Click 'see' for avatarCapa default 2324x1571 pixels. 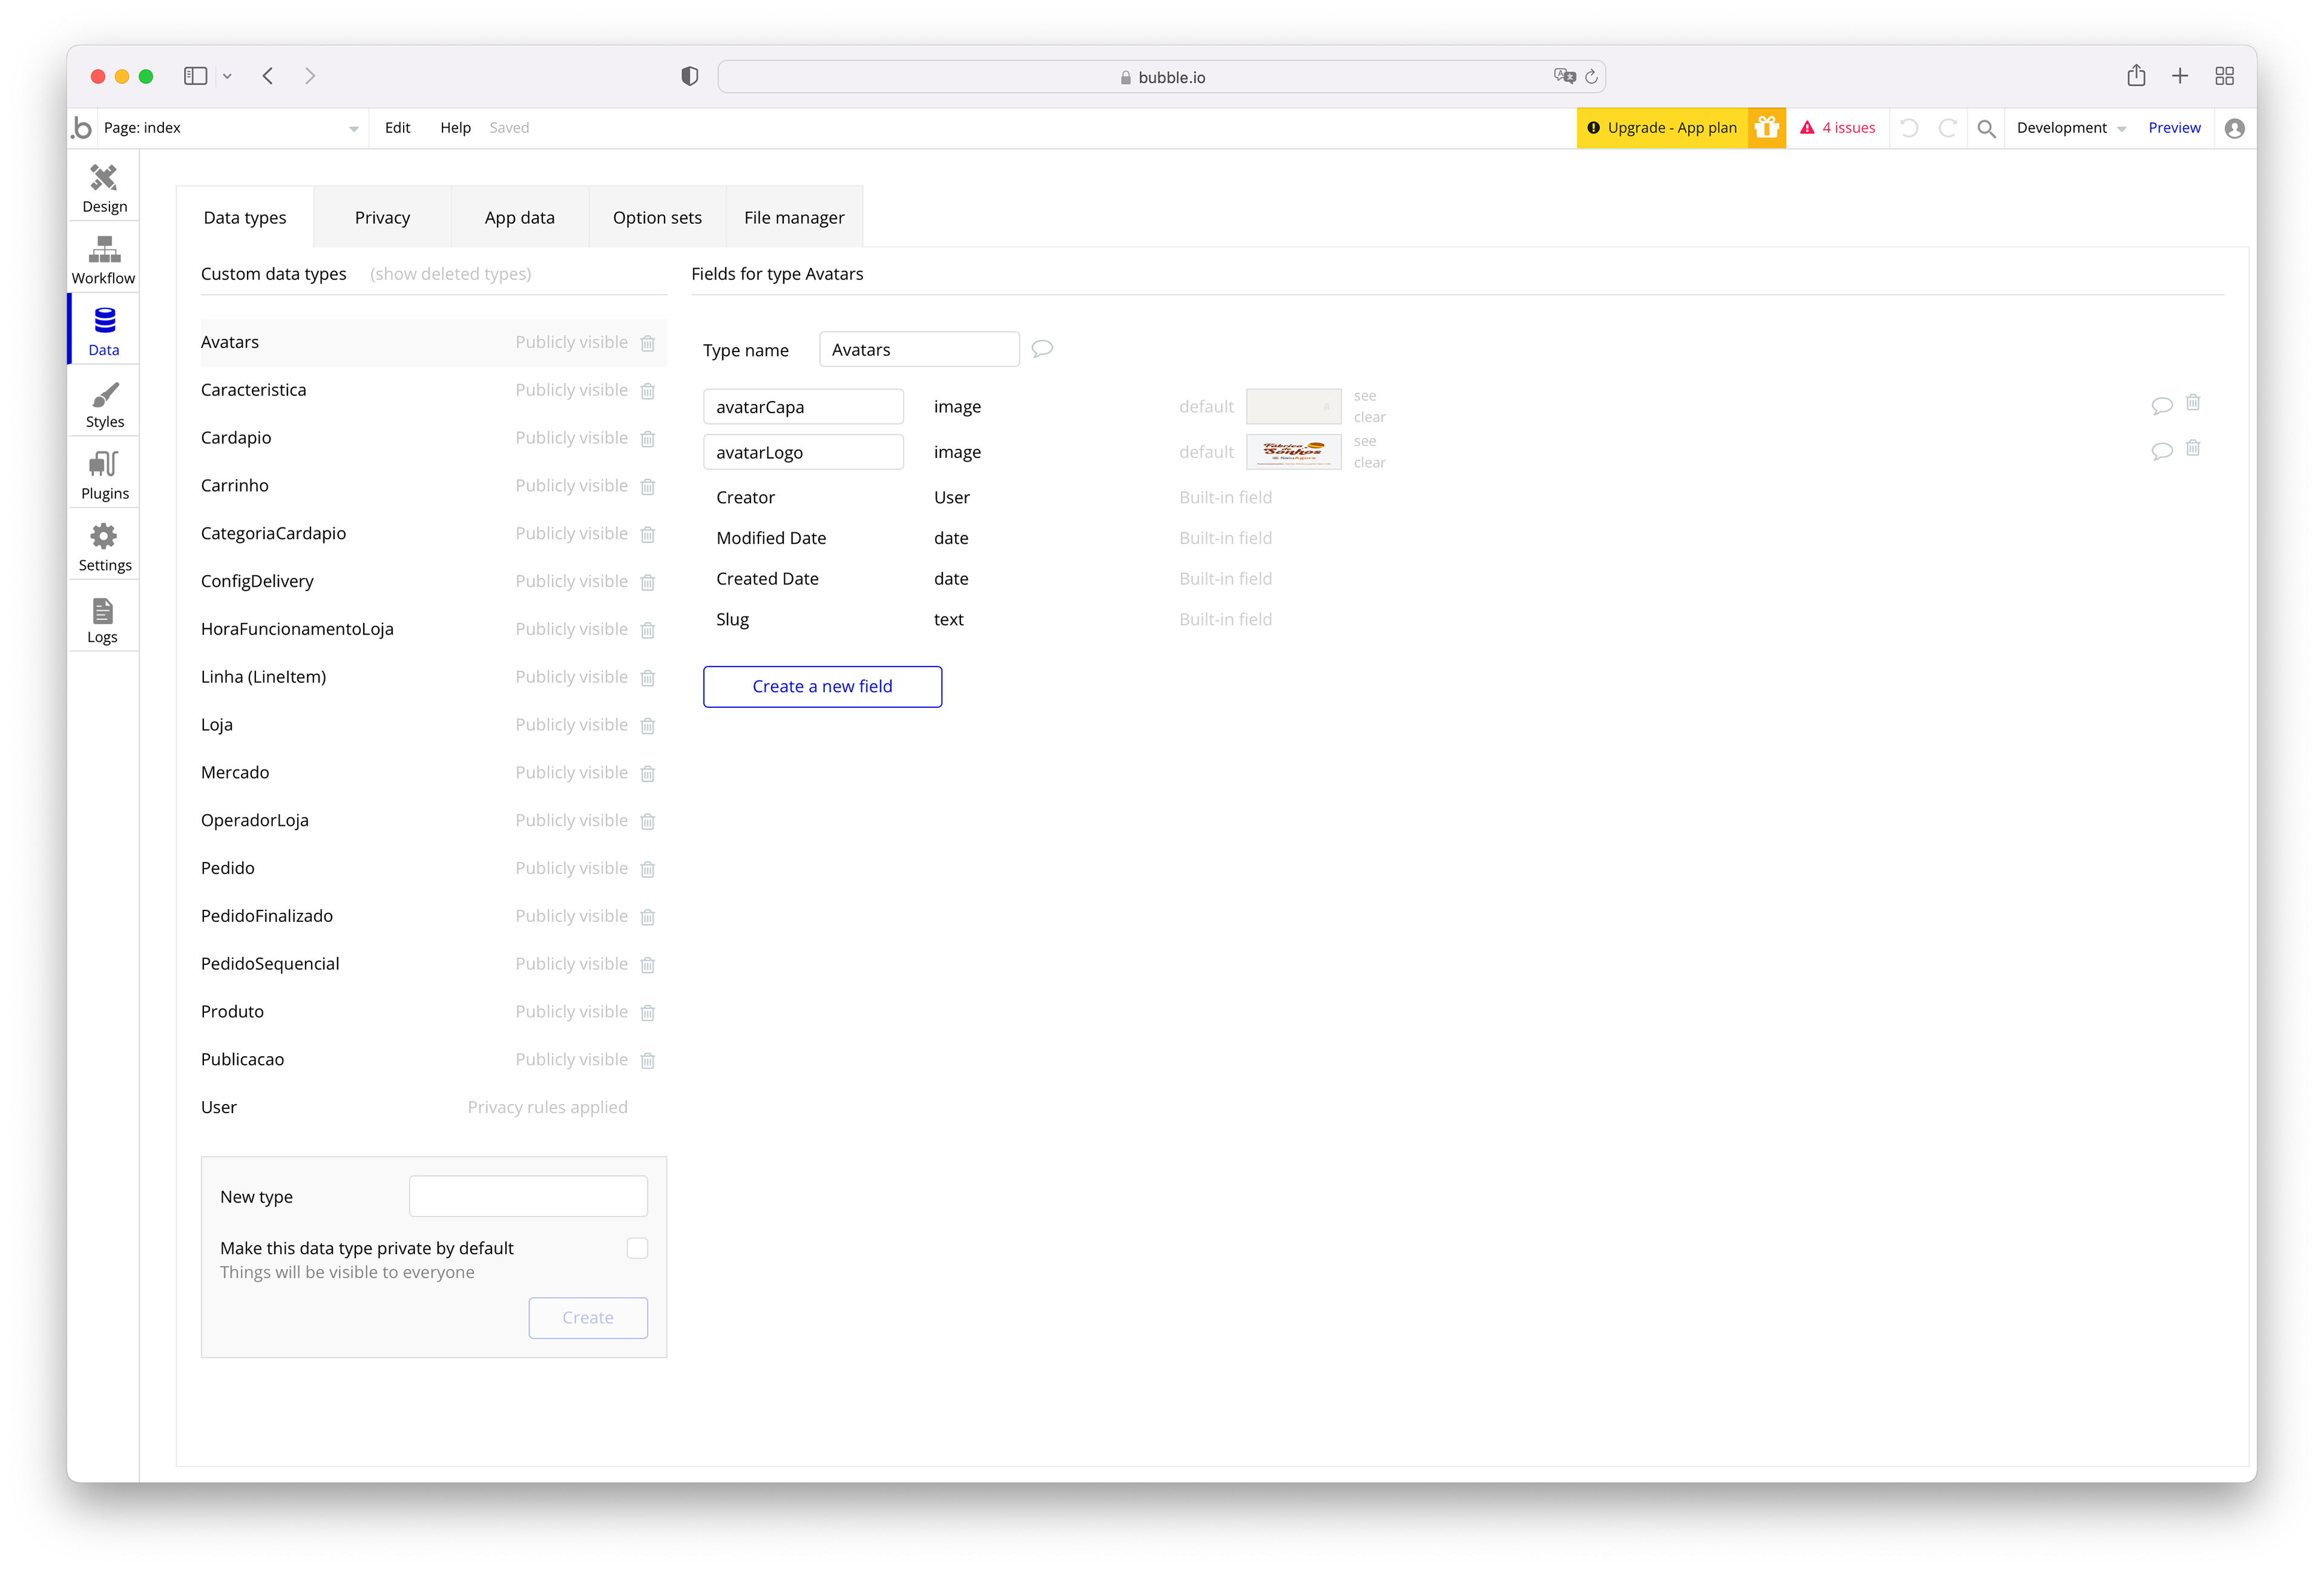[1365, 396]
